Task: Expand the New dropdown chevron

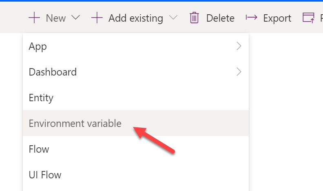Action: click(75, 18)
